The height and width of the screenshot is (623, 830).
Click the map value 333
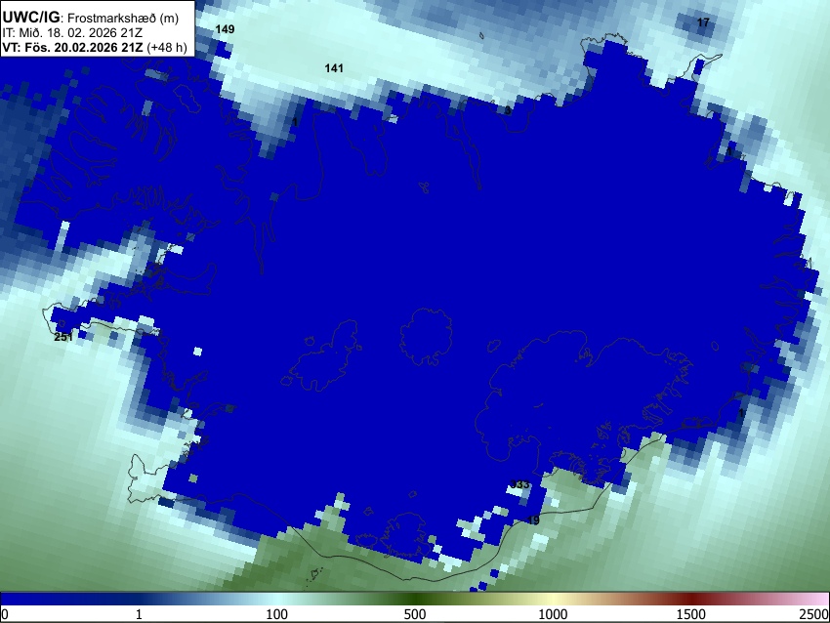519,484
